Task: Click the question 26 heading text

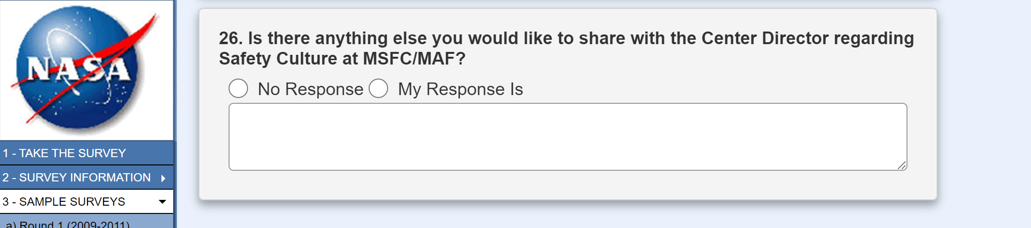Action: pos(566,38)
